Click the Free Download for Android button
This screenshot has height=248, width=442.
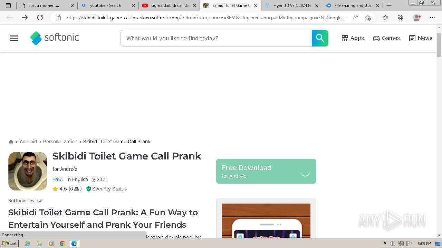(266, 171)
